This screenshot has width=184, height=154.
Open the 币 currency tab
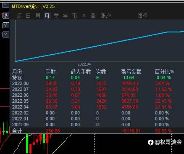[74, 16]
